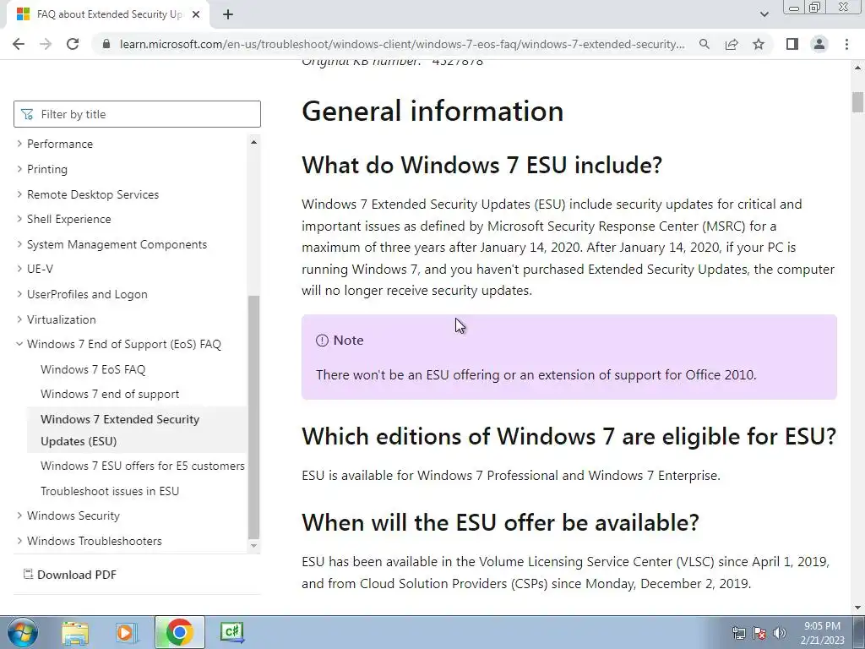
Task: Open Windows 7 ESU offers for E5 customers
Action: click(142, 466)
